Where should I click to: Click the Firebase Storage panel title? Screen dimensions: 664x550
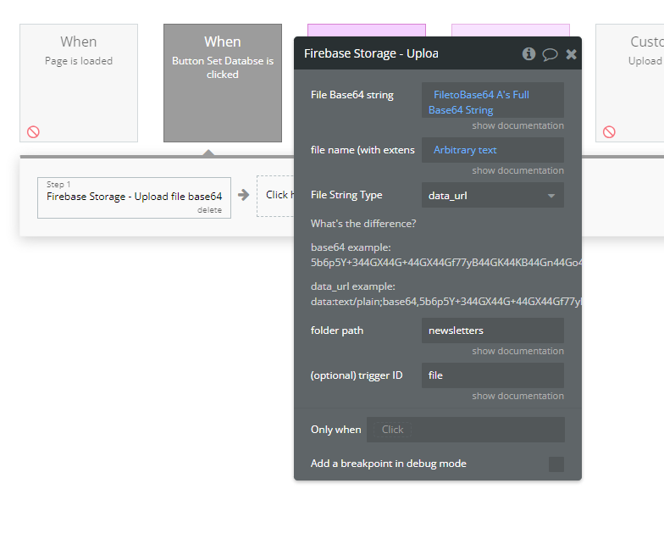click(x=371, y=54)
